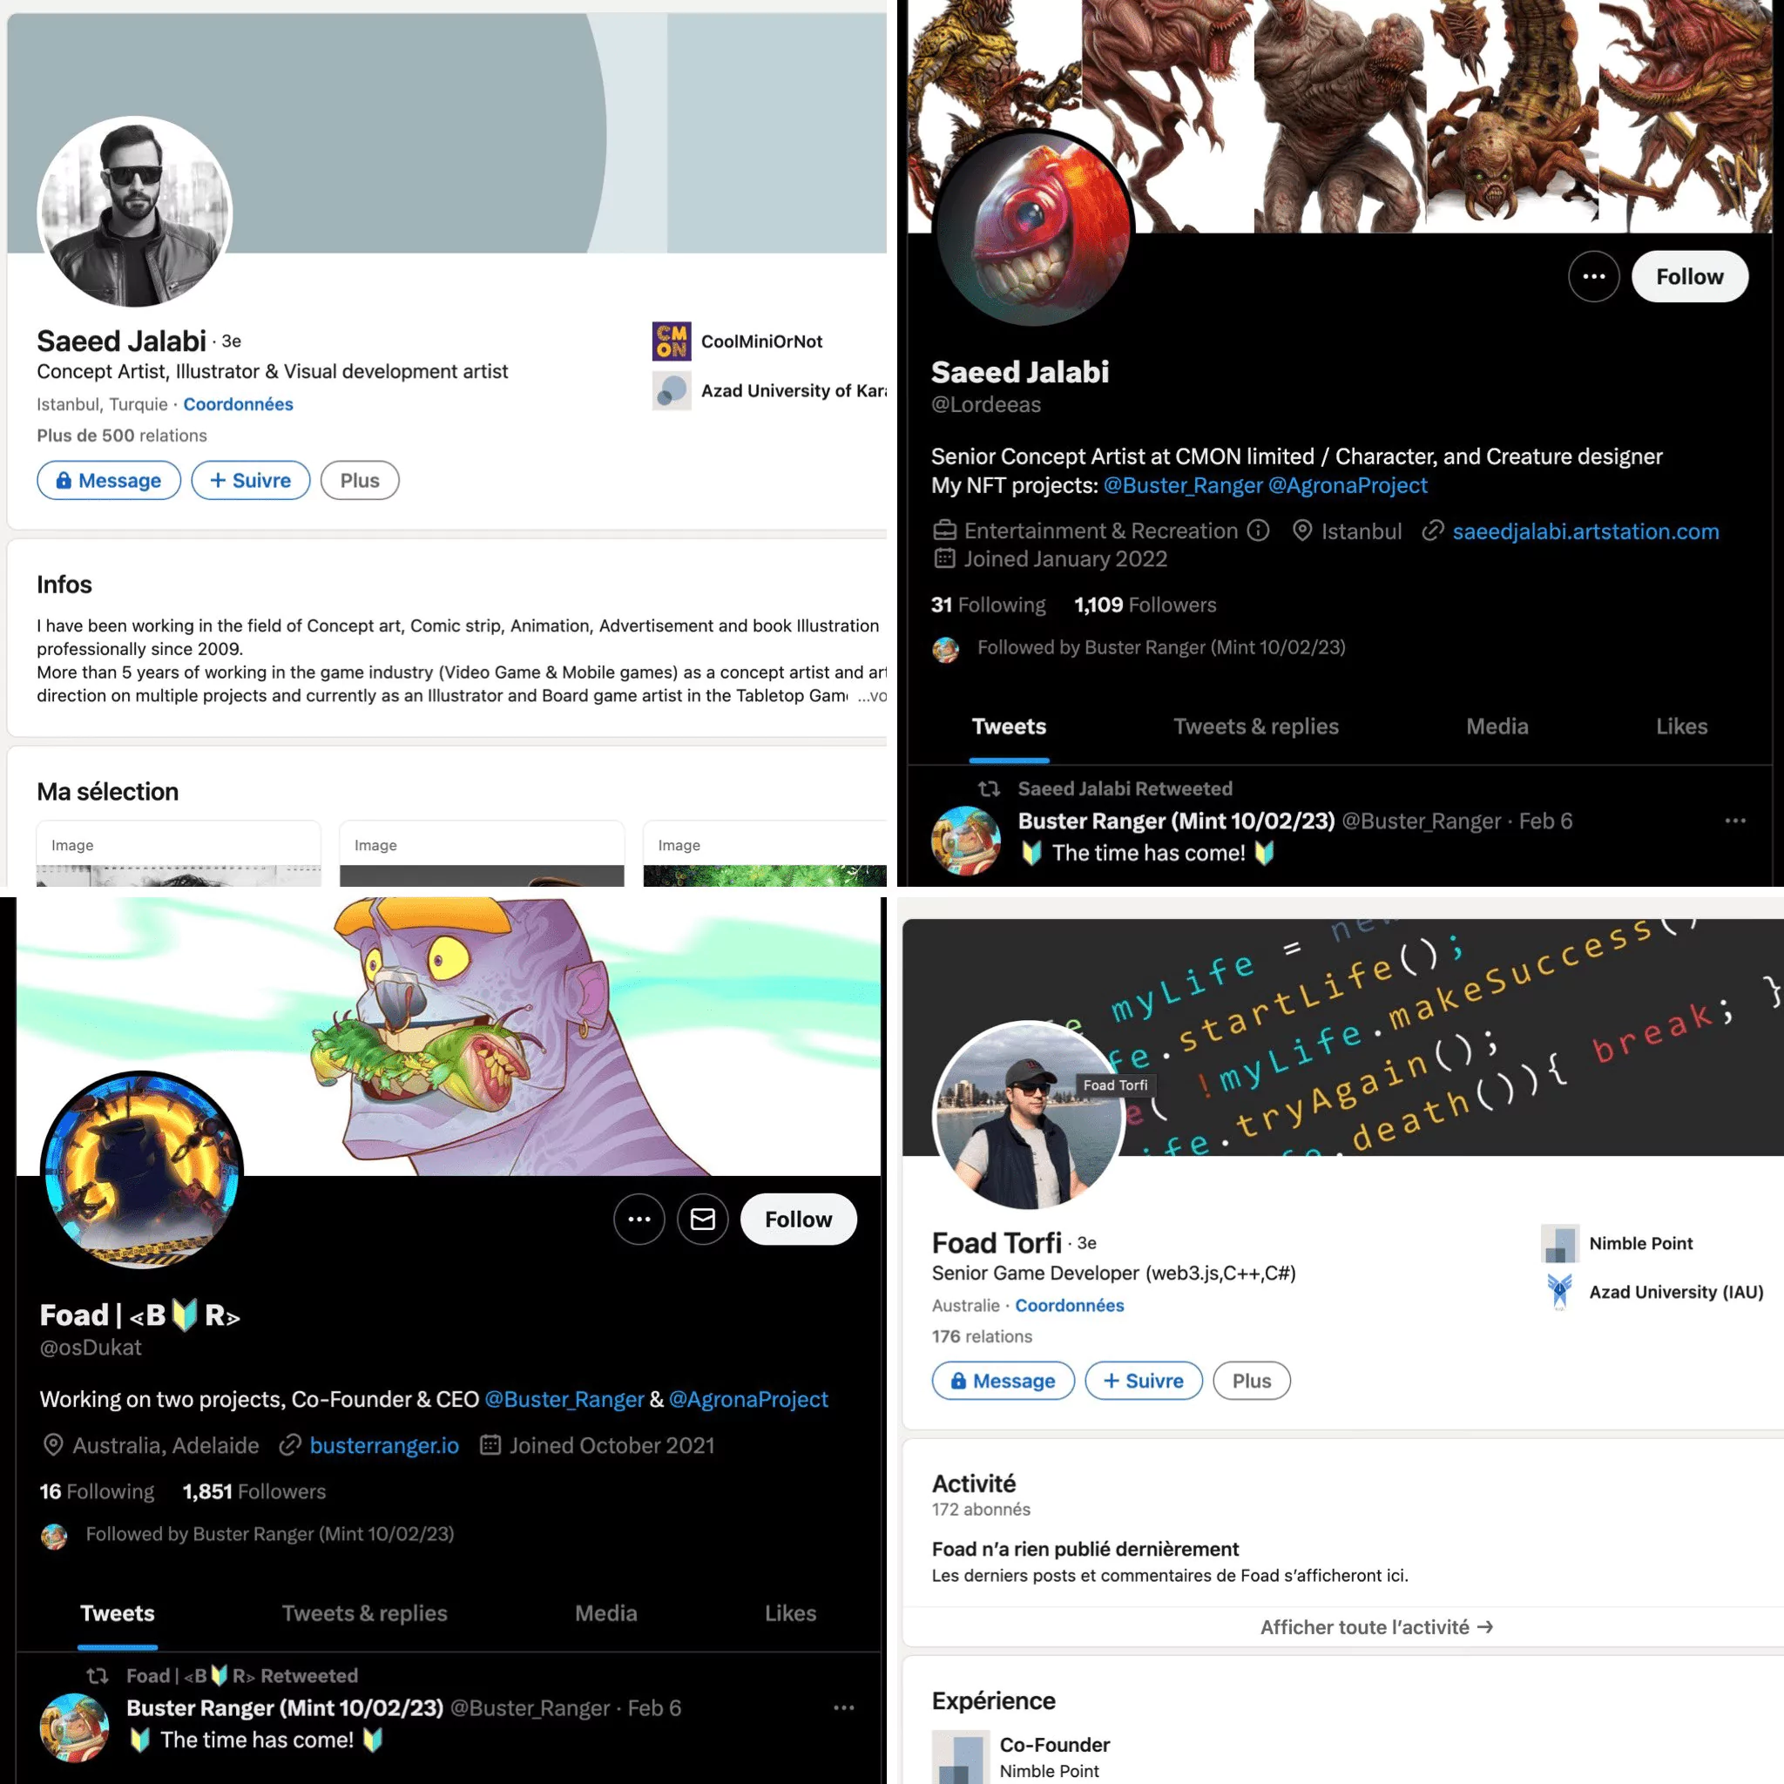Viewport: 1784px width, 1784px height.
Task: Open more options on Saeed Jalabi's Twitter profile
Action: [1594, 276]
